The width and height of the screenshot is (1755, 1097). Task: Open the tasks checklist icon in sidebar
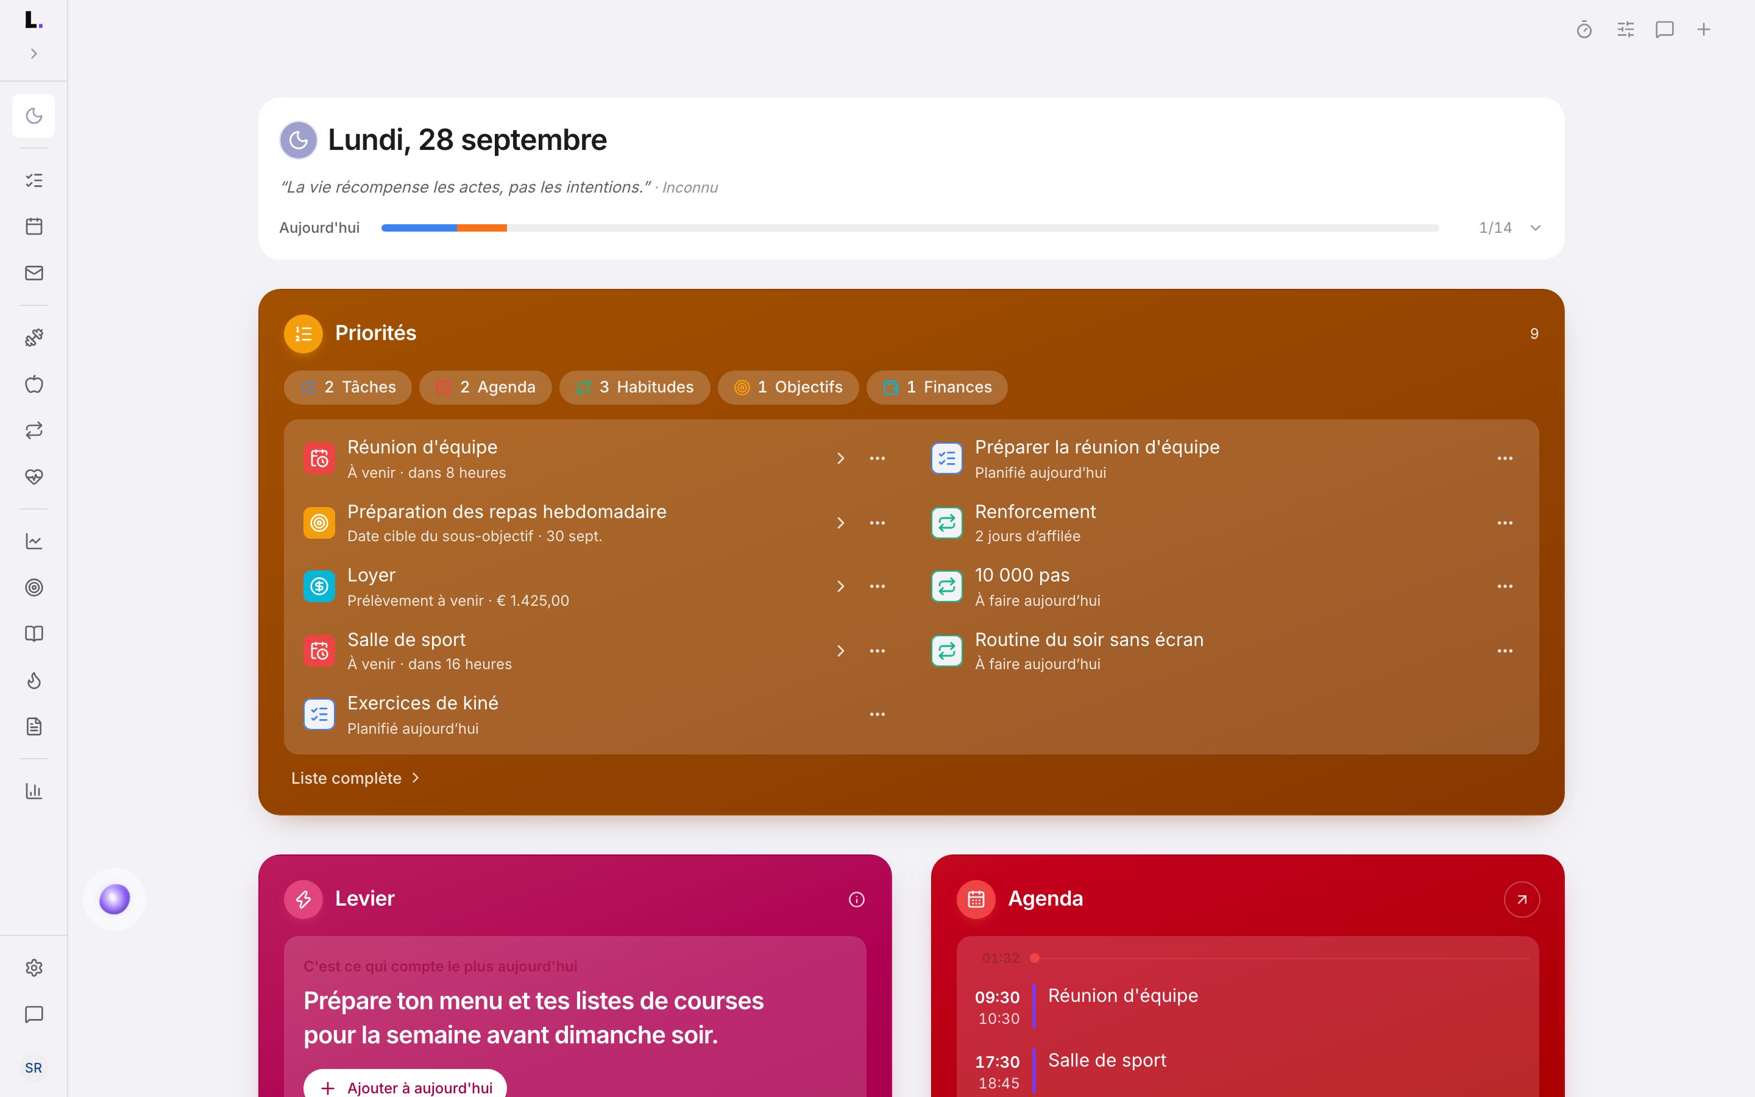34,180
